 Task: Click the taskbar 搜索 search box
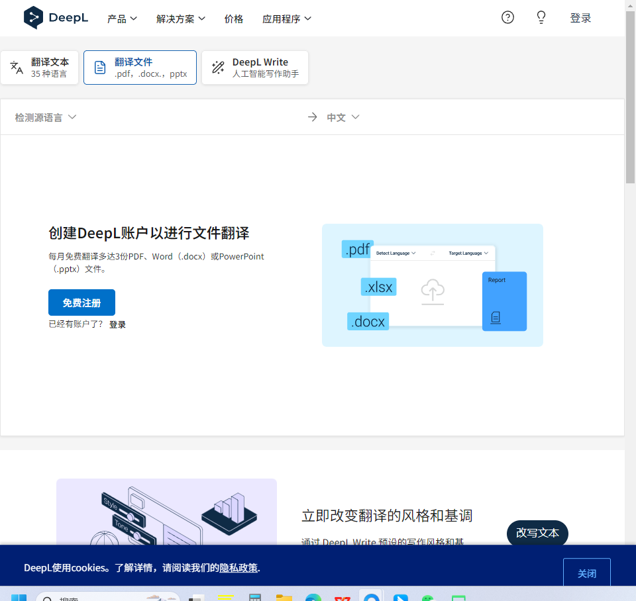click(108, 596)
